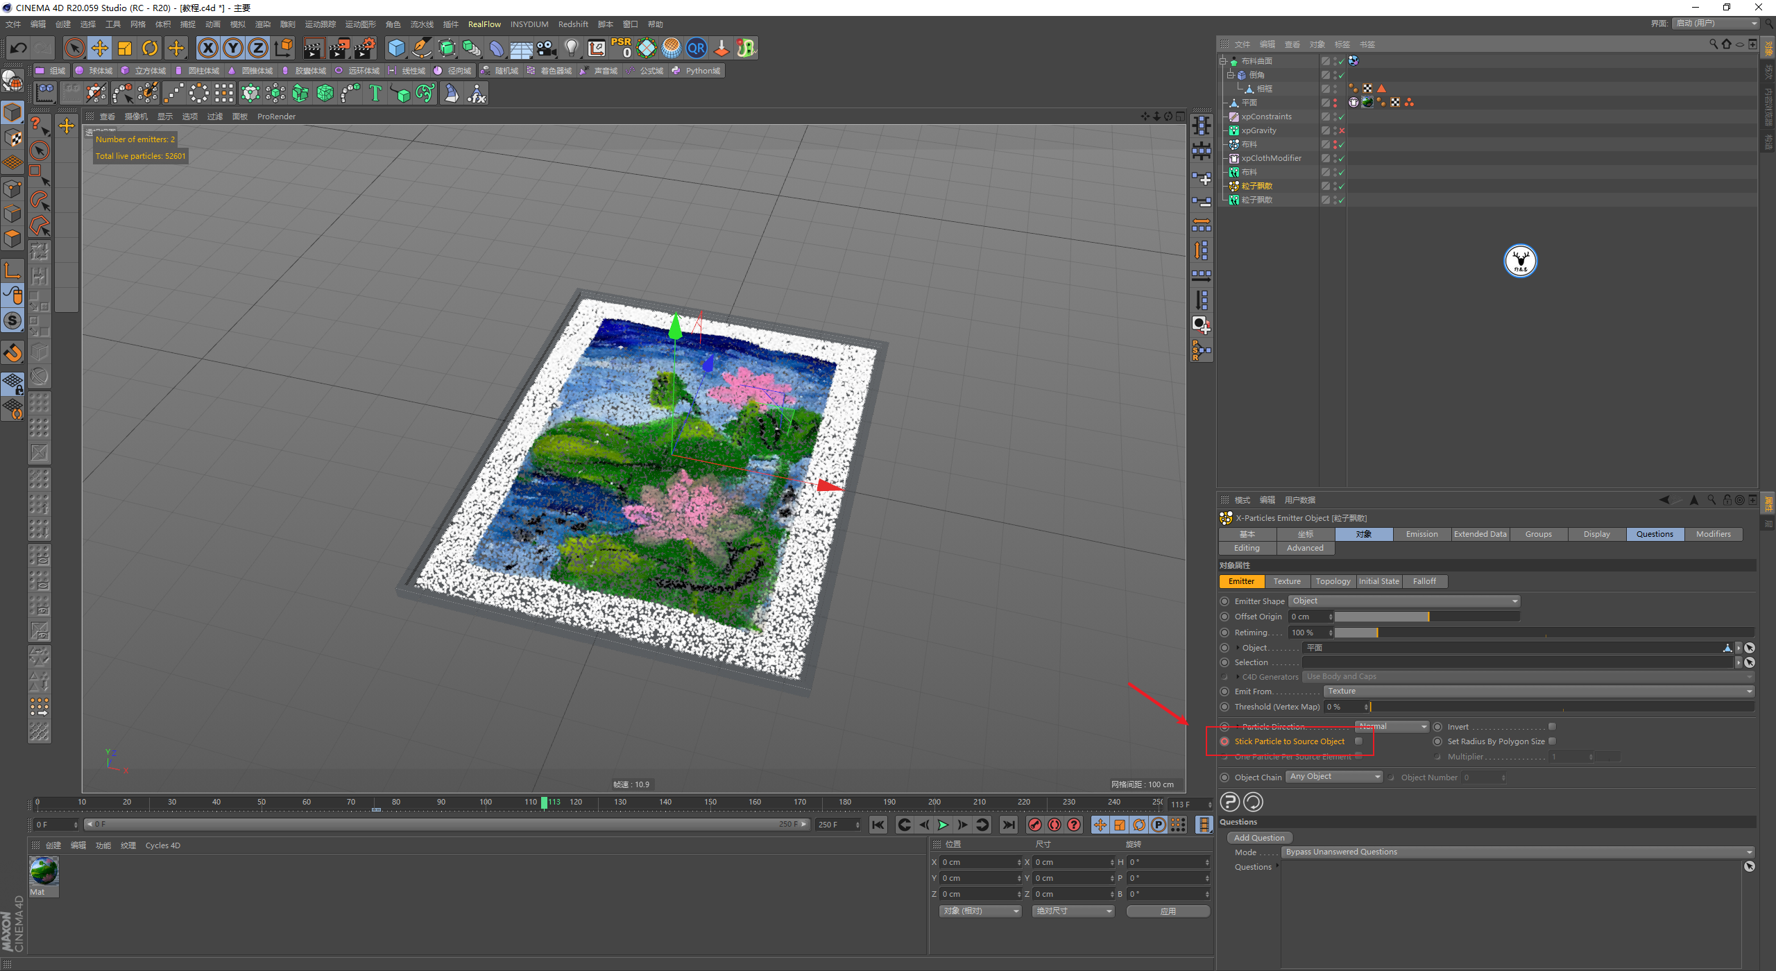Click the record keyframe button
The image size is (1776, 971).
click(x=1035, y=825)
